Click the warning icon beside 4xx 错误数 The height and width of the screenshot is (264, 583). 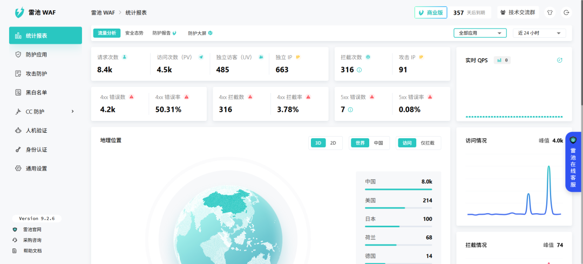click(x=131, y=97)
